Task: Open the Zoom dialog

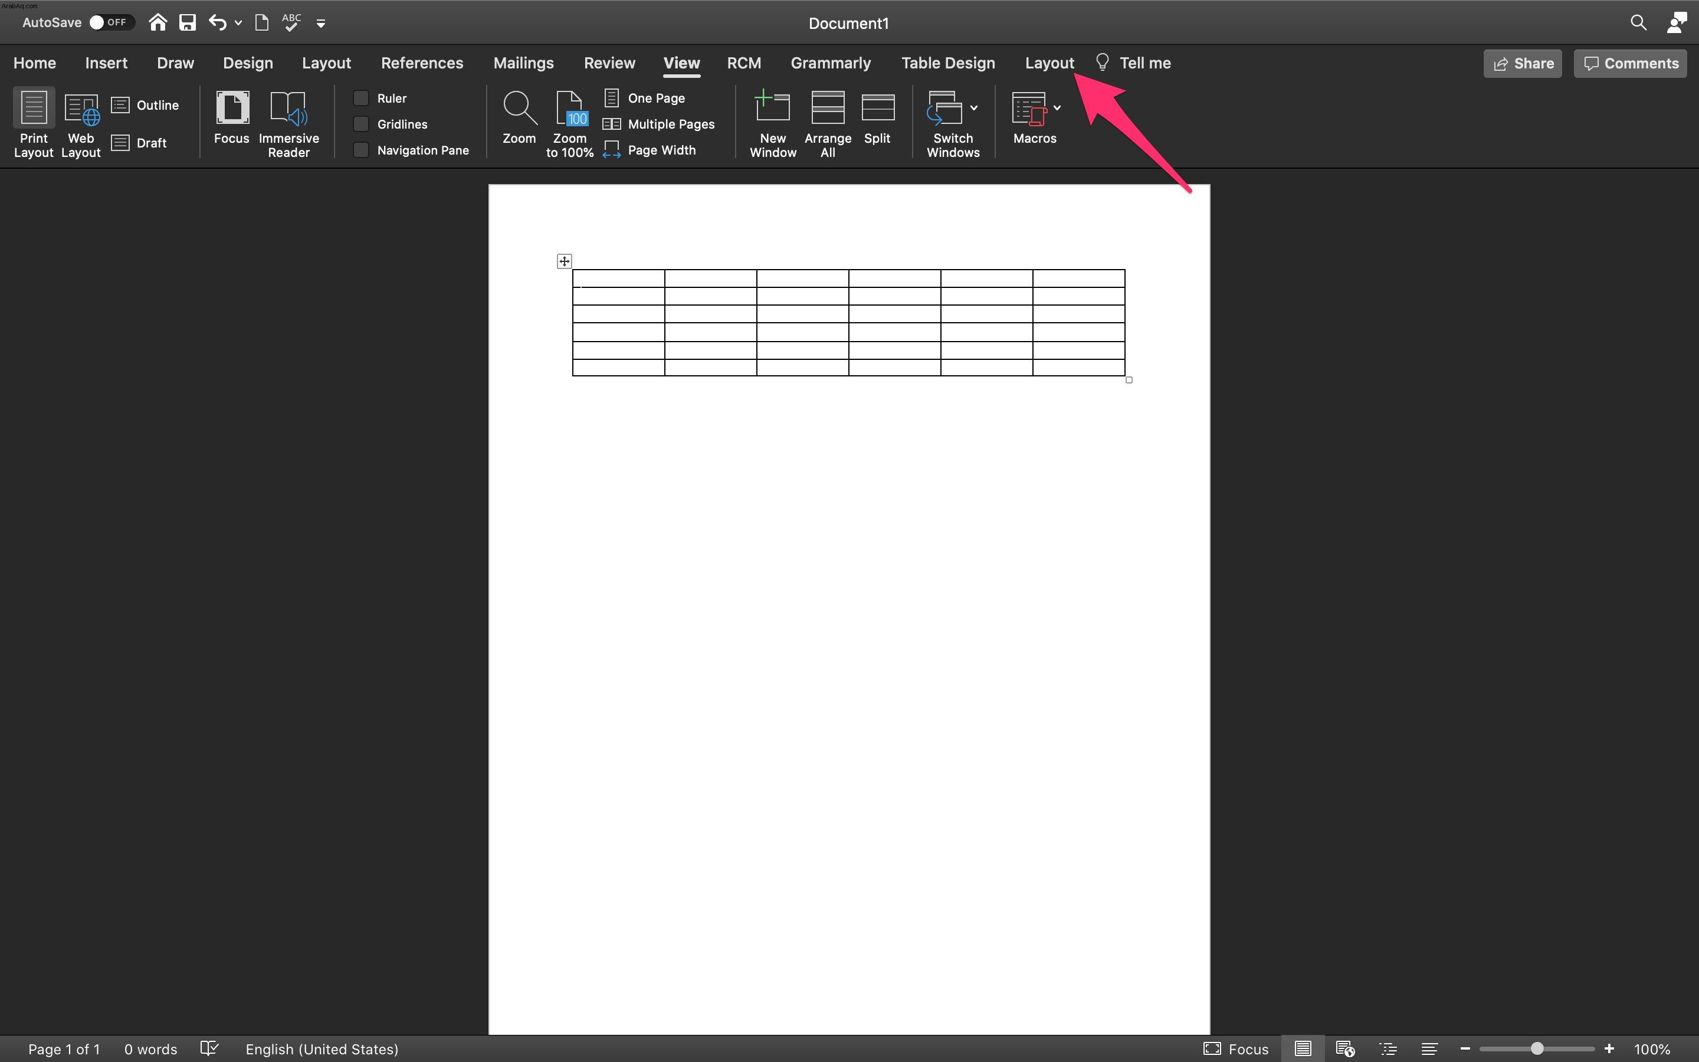Action: coord(520,118)
